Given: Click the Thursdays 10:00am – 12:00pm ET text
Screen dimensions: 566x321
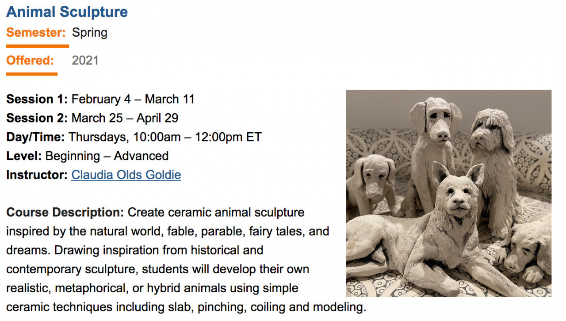Looking at the screenshot, I should tap(165, 137).
